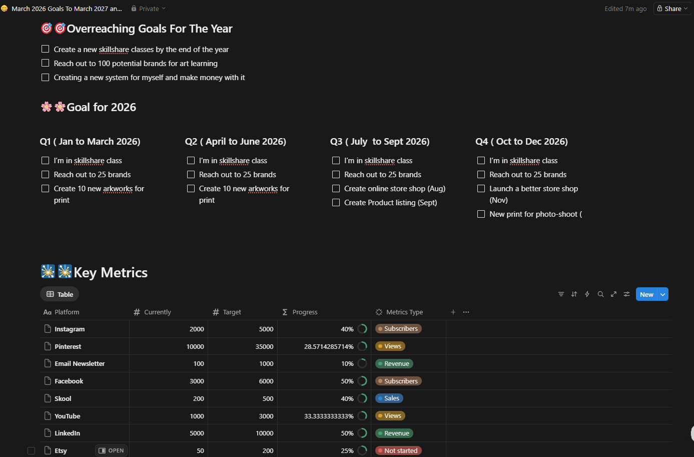Image resolution: width=694 pixels, height=457 pixels.
Task: Click the page title breadcrumb
Action: click(x=67, y=9)
